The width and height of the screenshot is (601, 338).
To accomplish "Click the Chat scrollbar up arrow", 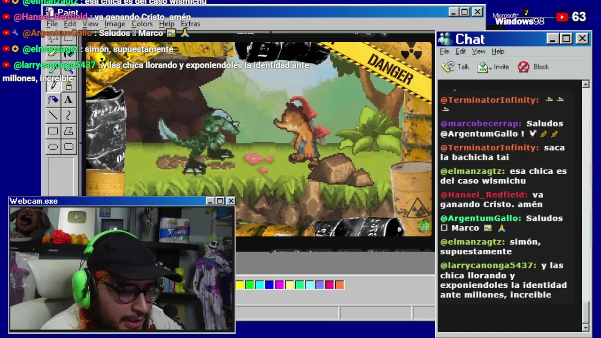I will (586, 84).
